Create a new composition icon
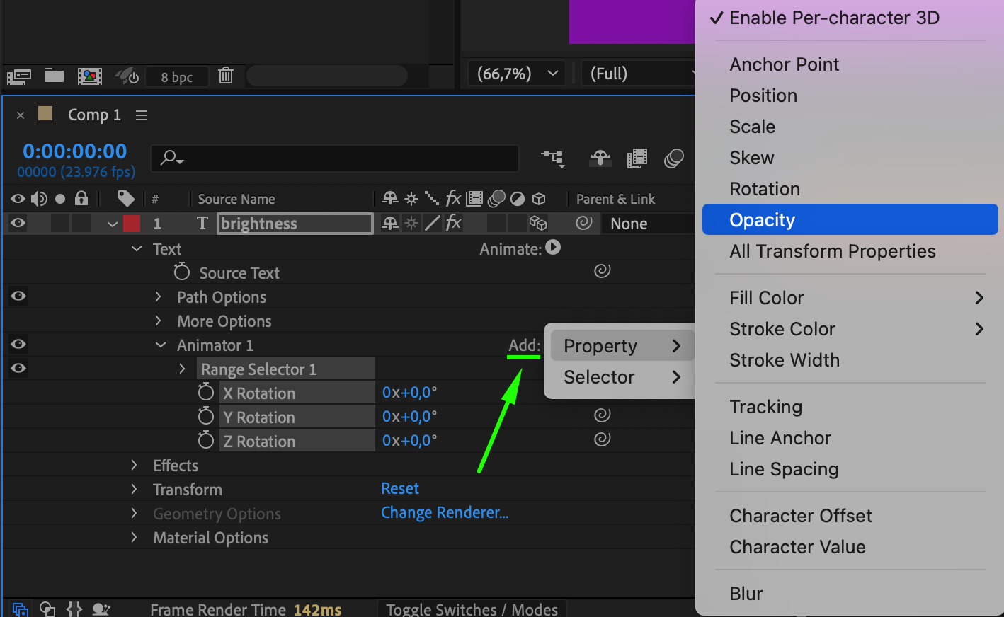The height and width of the screenshot is (617, 1004). tap(90, 76)
